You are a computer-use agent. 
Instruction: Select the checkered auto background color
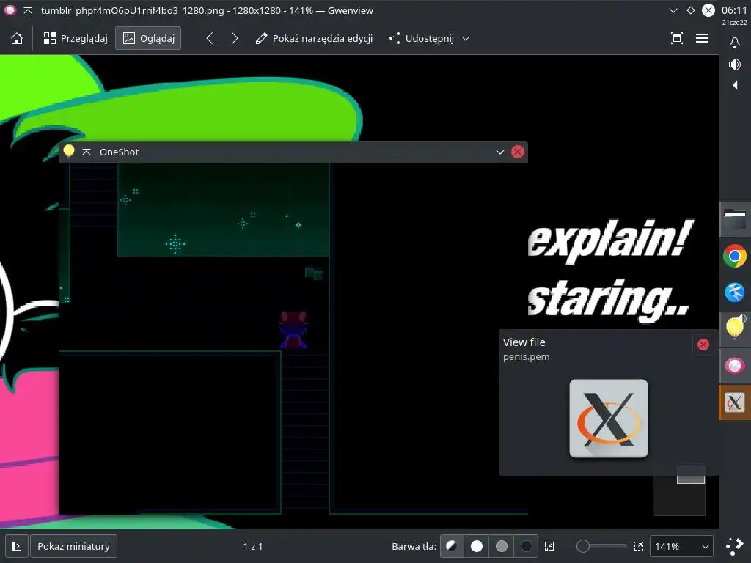pyautogui.click(x=452, y=546)
